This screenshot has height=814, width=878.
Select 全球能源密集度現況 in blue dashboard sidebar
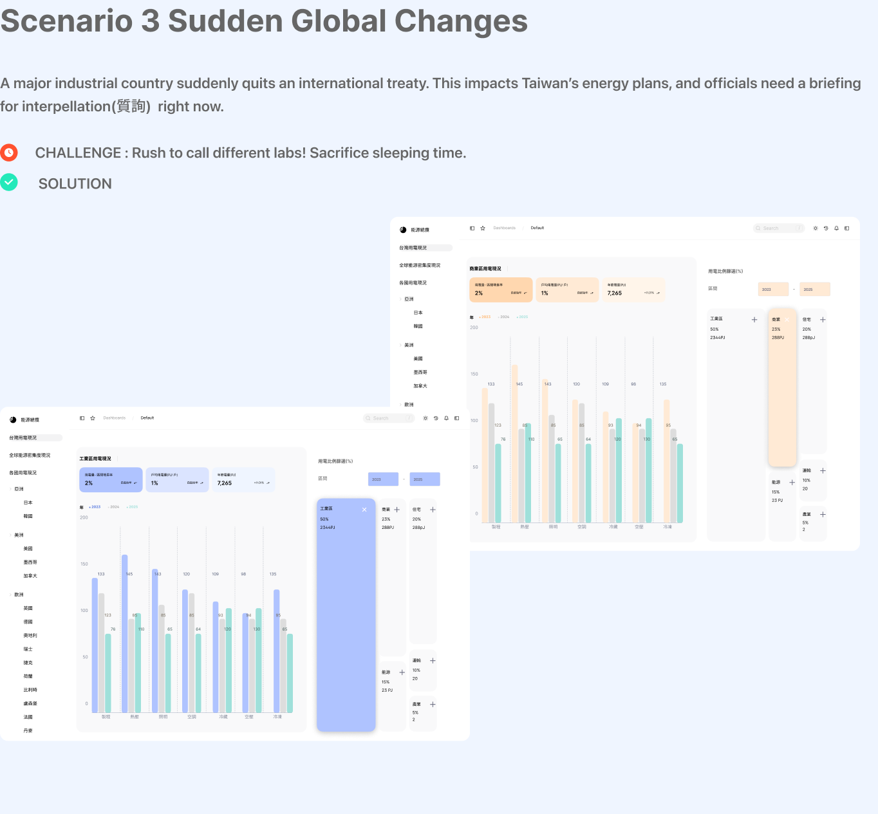tap(30, 456)
